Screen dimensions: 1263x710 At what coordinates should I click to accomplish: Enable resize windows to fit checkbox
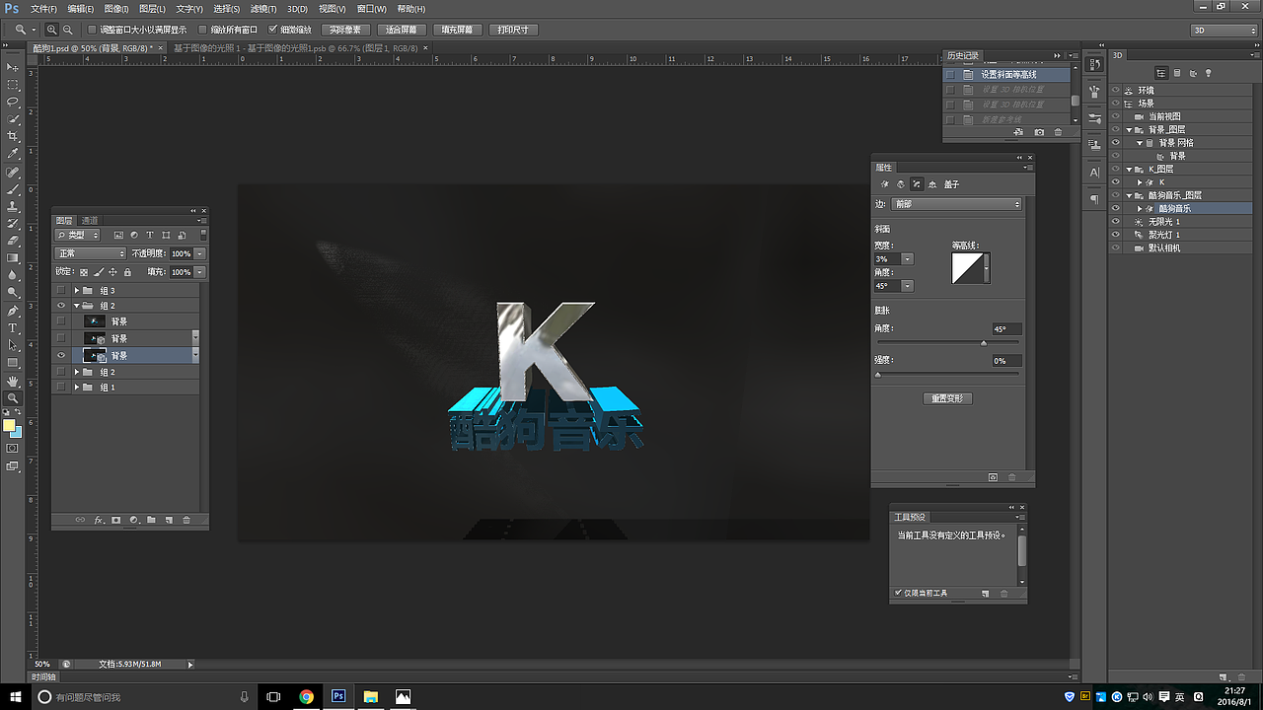[x=93, y=30]
